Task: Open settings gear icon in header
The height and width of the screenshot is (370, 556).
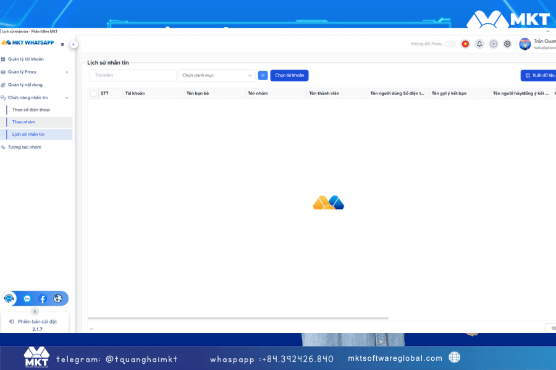Action: click(507, 44)
